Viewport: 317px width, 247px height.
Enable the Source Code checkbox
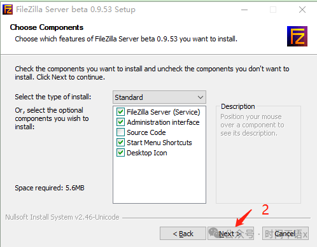click(120, 132)
